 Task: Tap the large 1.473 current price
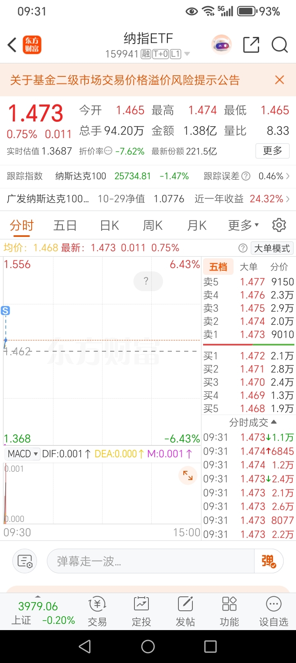click(x=36, y=113)
